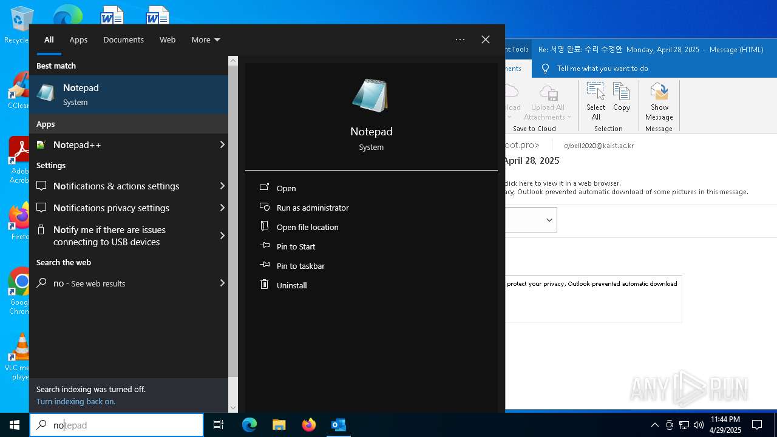Click Copy in Outlook ribbon
The height and width of the screenshot is (437, 777).
click(x=622, y=97)
